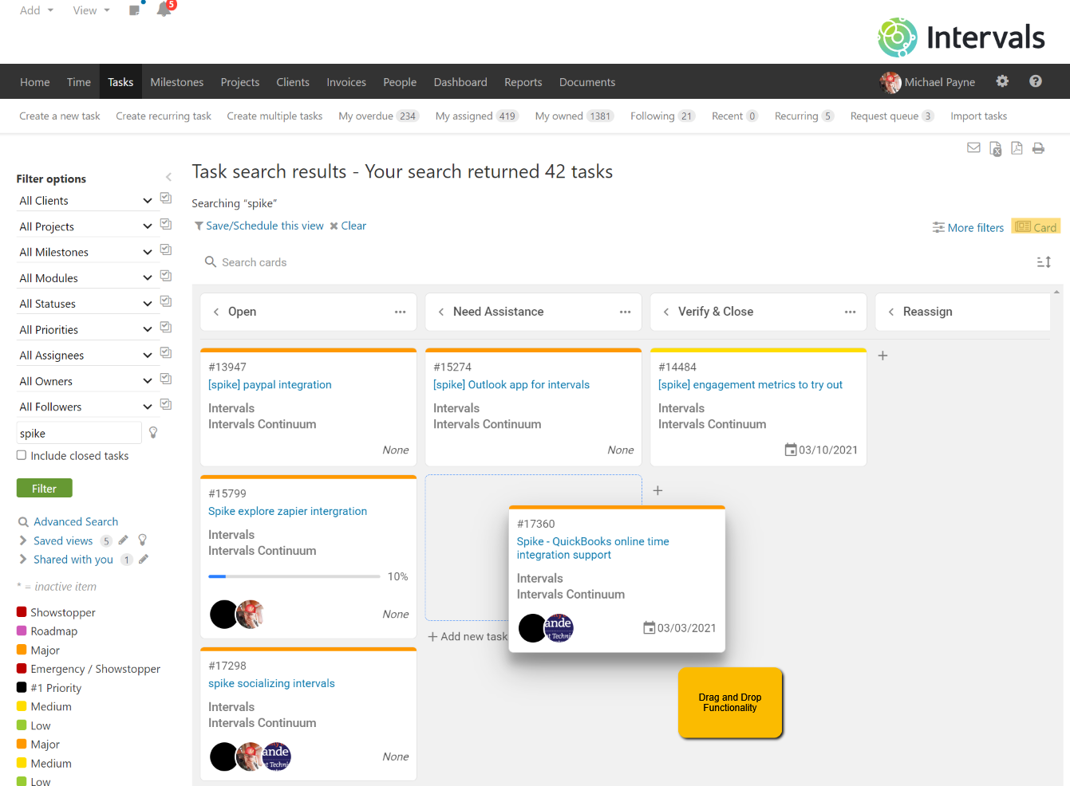
Task: Click the progress bar on task #15799
Action: click(x=295, y=576)
